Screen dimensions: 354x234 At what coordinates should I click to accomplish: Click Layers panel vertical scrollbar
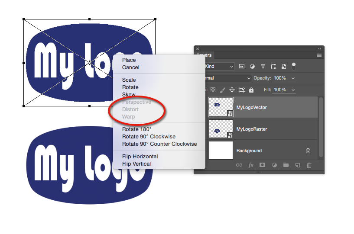(x=321, y=127)
